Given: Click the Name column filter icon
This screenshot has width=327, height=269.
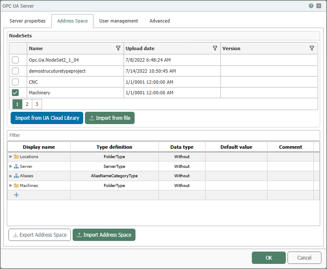Looking at the screenshot, I should 118,48.
